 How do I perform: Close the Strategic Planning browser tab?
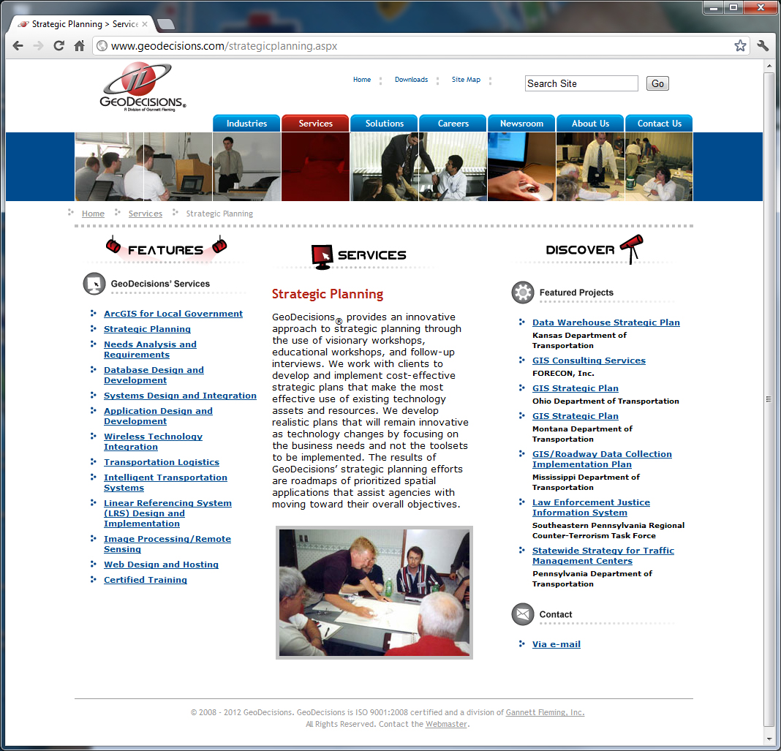pyautogui.click(x=145, y=24)
